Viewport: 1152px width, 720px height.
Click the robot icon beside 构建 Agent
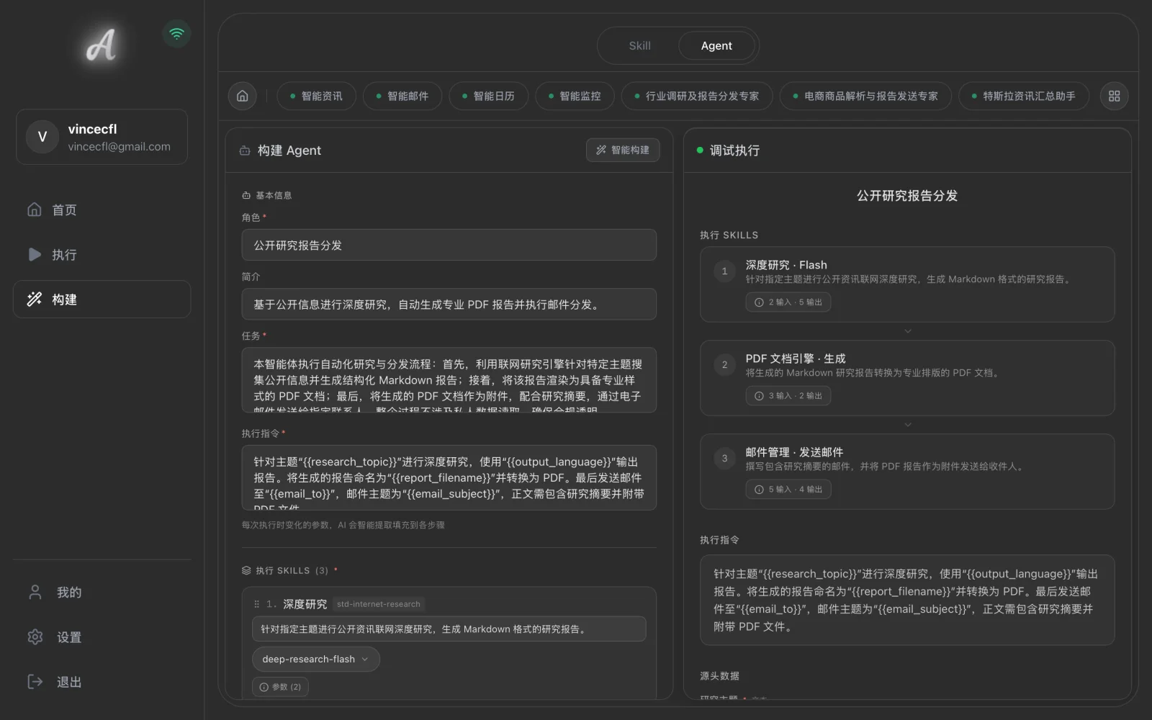coord(245,150)
